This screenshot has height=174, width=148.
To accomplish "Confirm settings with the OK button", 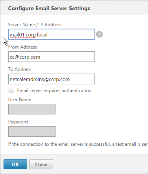I will click(15, 164).
